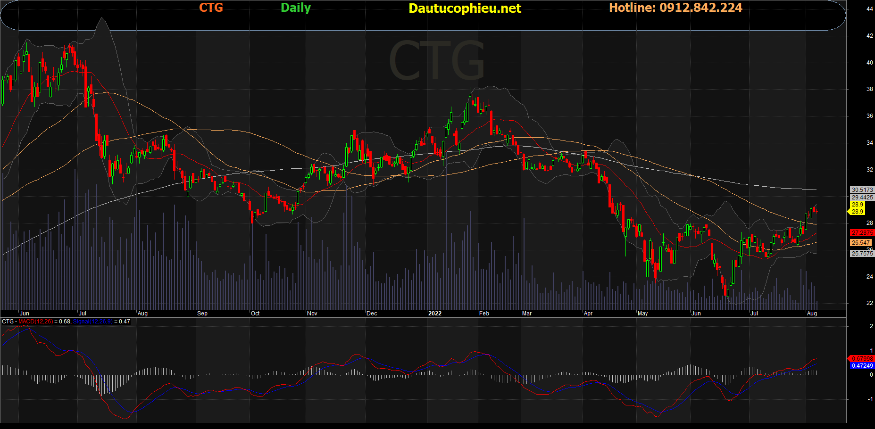
Task: Select the red 27.2875 price tag
Action: pos(862,233)
